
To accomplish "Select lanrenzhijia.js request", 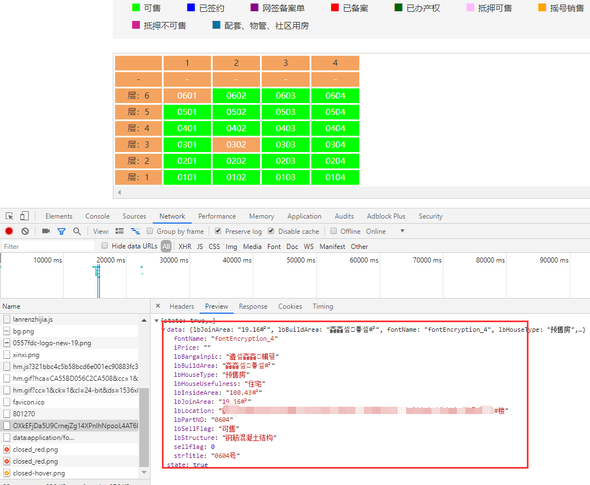I will coord(69,319).
